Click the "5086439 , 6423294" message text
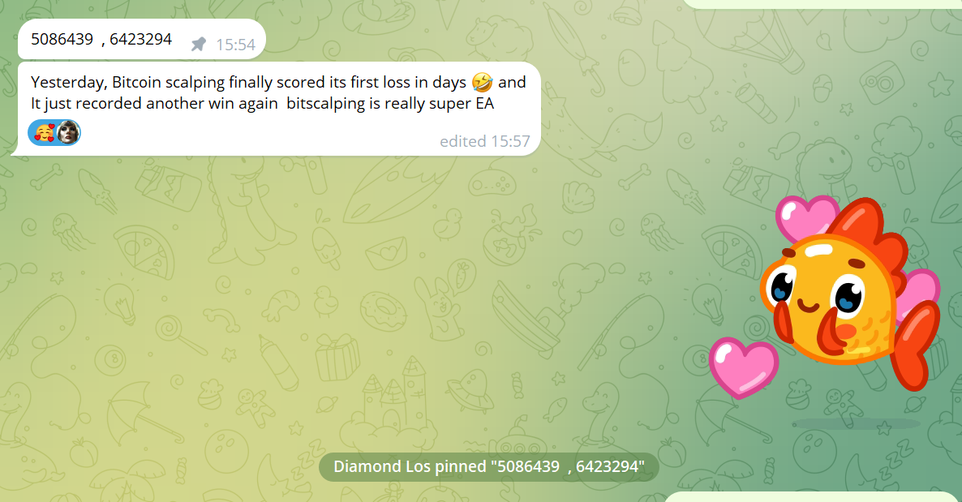Screen dimensions: 962x502 101,39
